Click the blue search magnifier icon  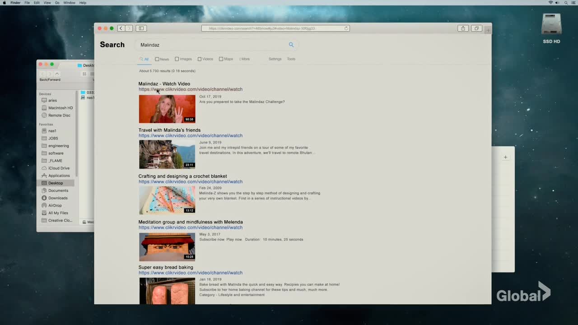coord(291,45)
